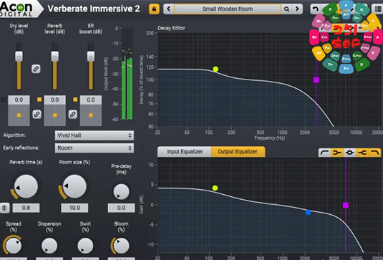Image resolution: width=383 pixels, height=260 pixels.
Task: Click the Pre-delay knob
Action: click(x=121, y=192)
